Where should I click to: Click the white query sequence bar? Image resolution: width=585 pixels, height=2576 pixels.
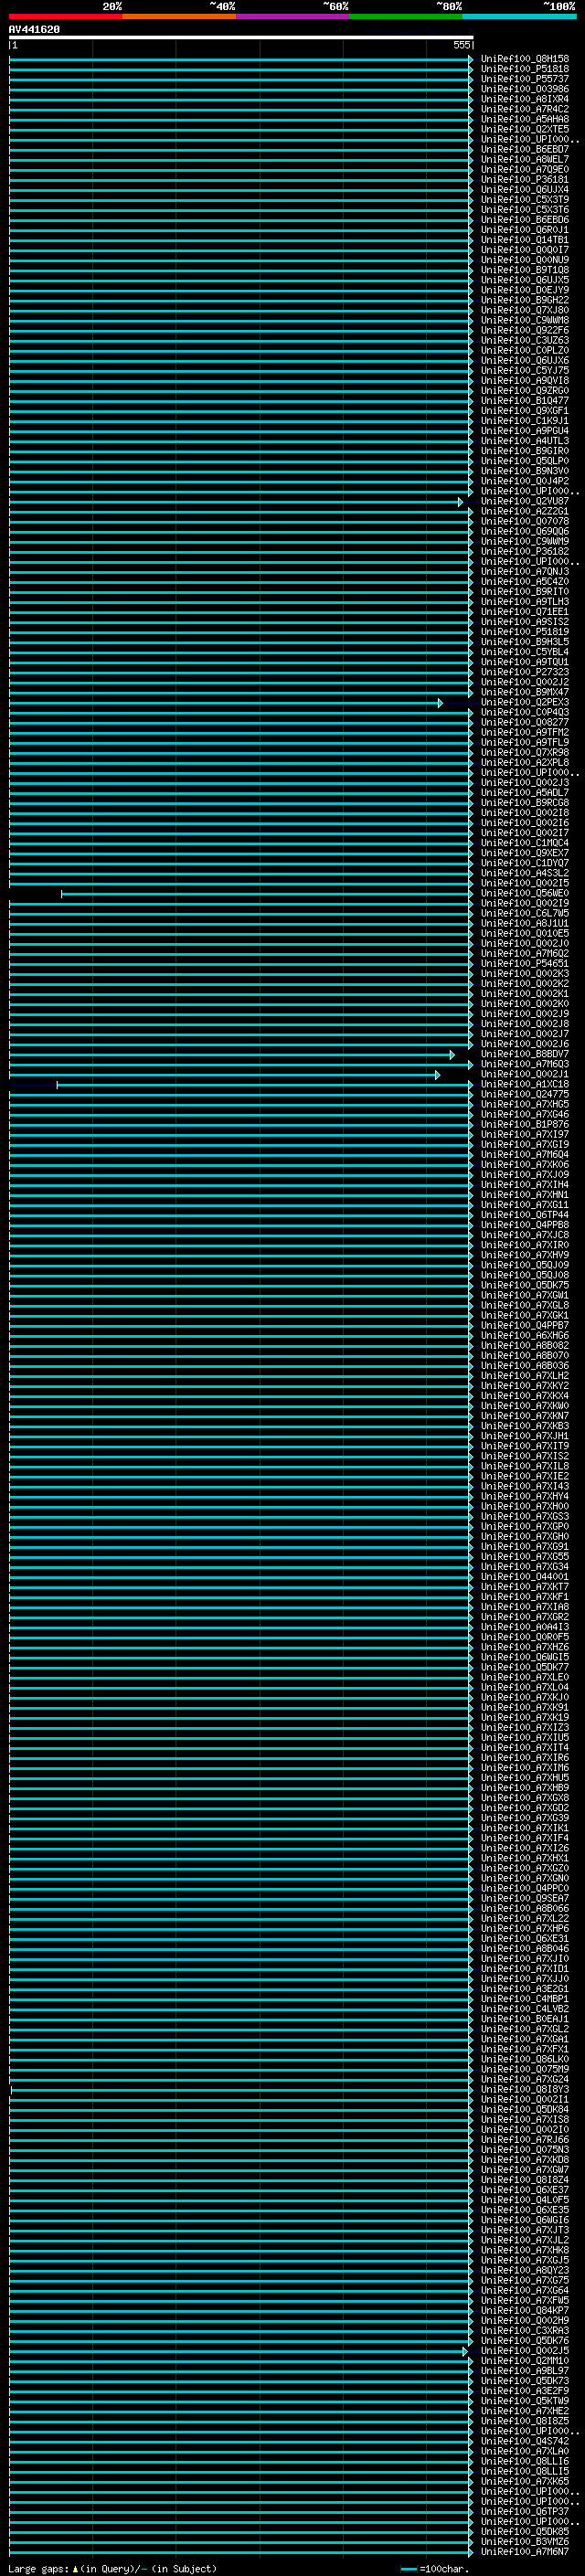pos(241,38)
